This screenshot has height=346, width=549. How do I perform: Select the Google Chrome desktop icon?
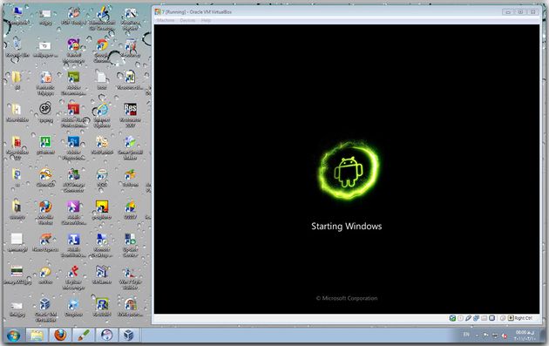pos(102,51)
